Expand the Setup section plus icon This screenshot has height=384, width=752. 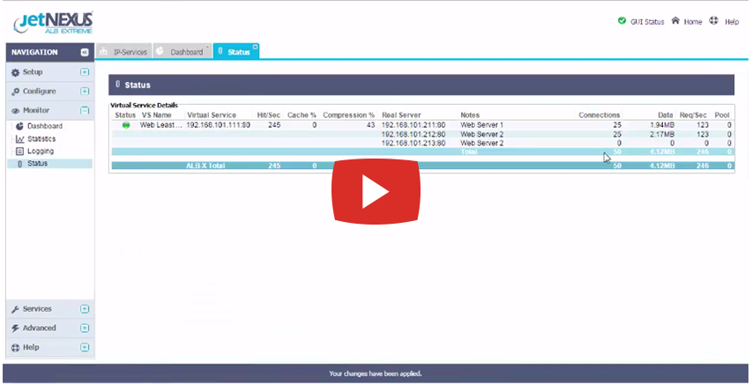click(85, 72)
